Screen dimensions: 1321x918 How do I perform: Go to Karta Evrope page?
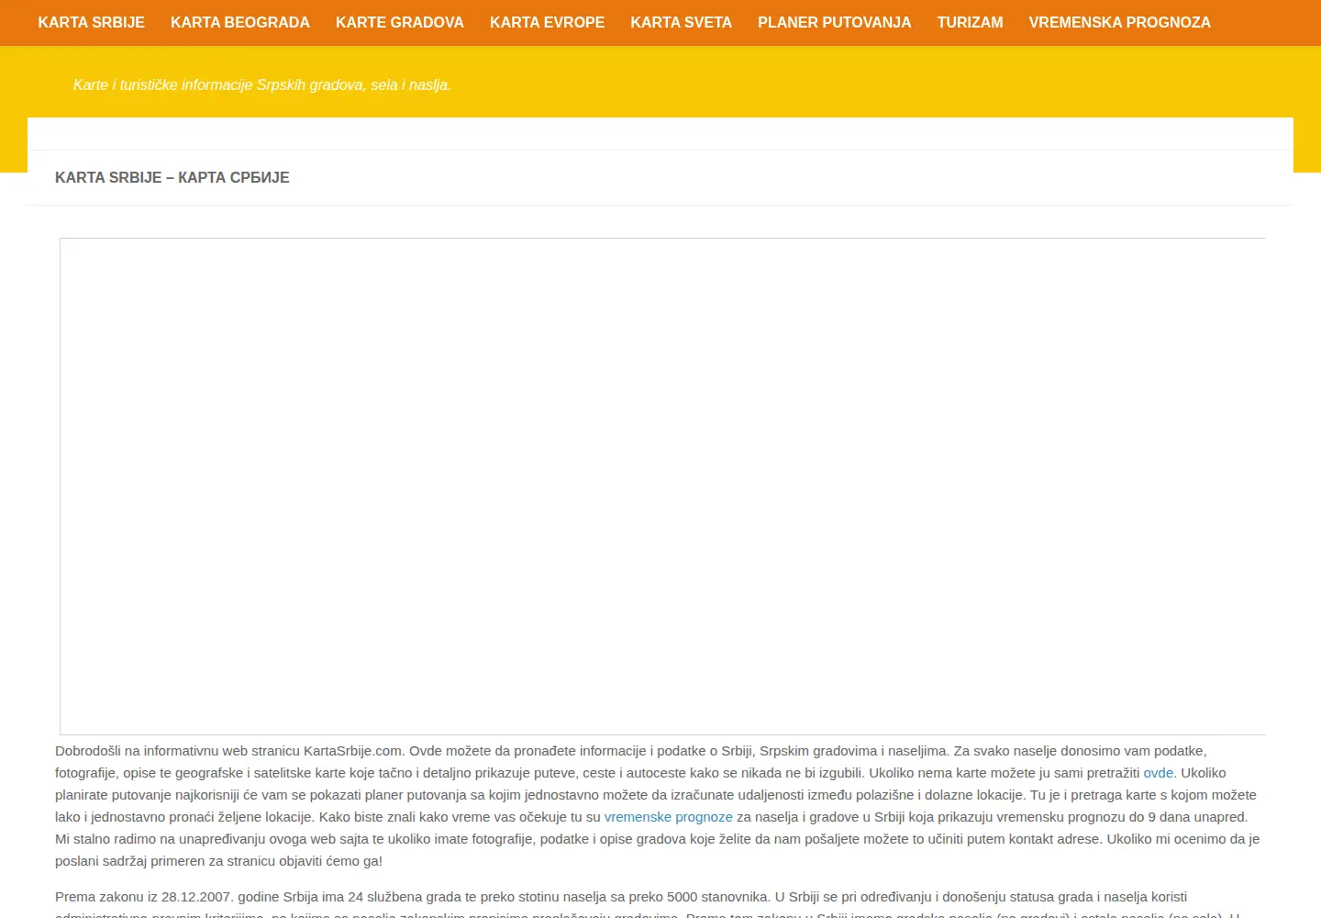[547, 22]
